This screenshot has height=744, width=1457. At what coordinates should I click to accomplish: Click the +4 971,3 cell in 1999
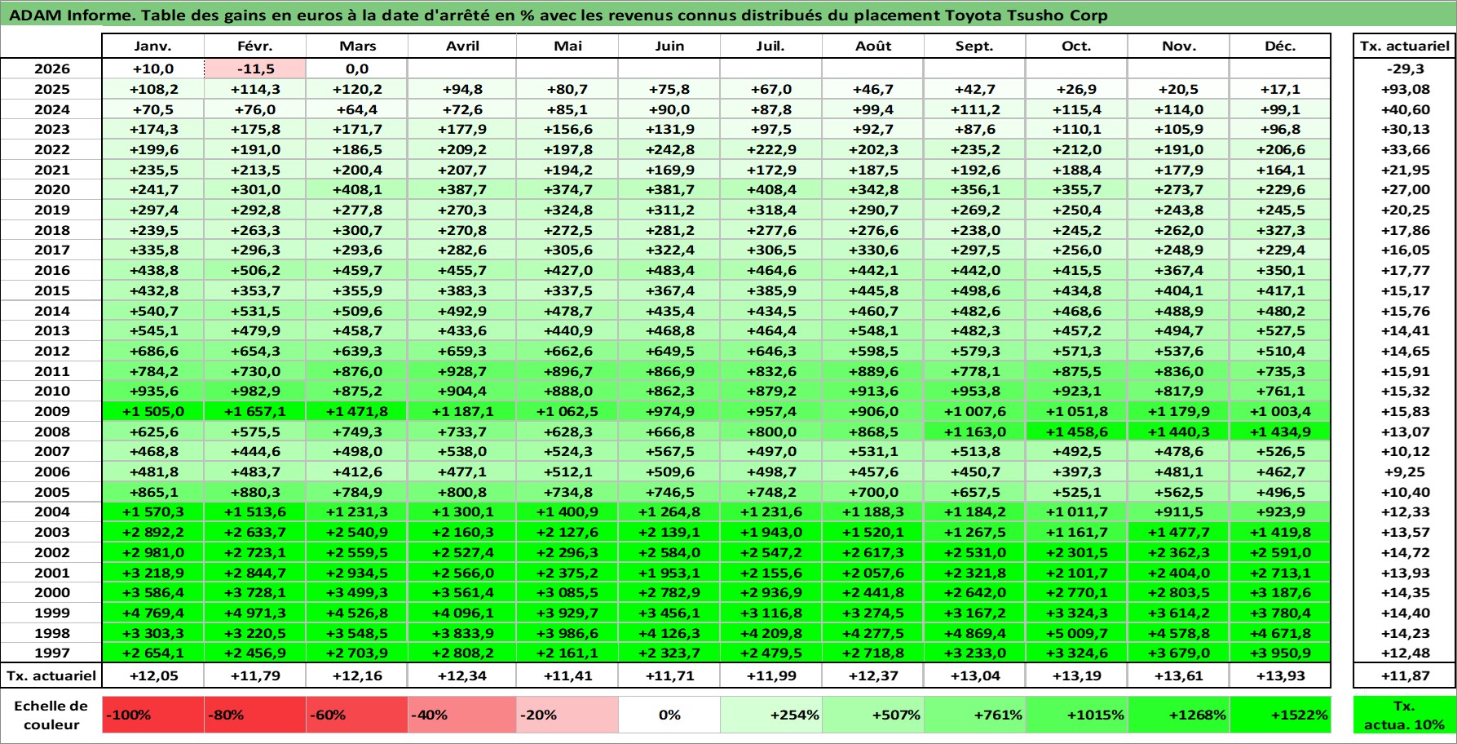(x=255, y=613)
